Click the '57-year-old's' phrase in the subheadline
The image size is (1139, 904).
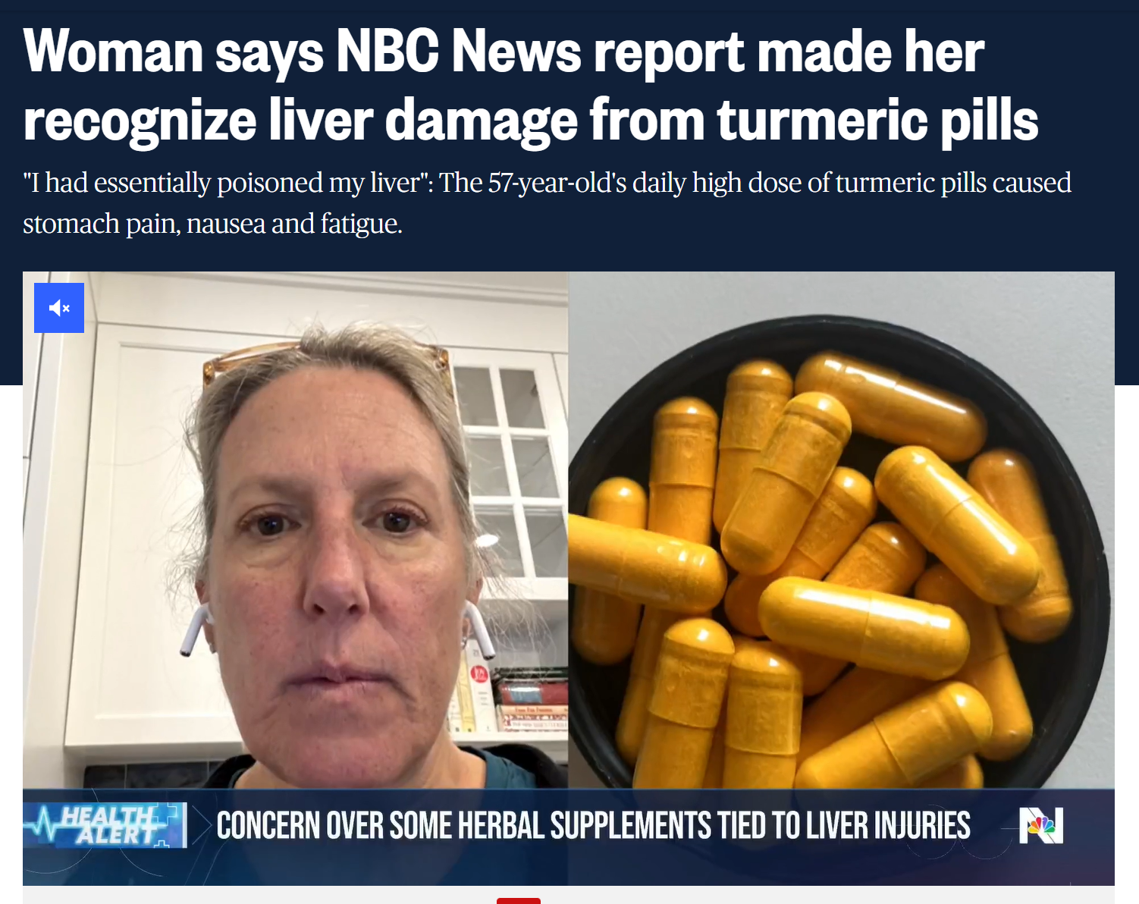pyautogui.click(x=557, y=183)
